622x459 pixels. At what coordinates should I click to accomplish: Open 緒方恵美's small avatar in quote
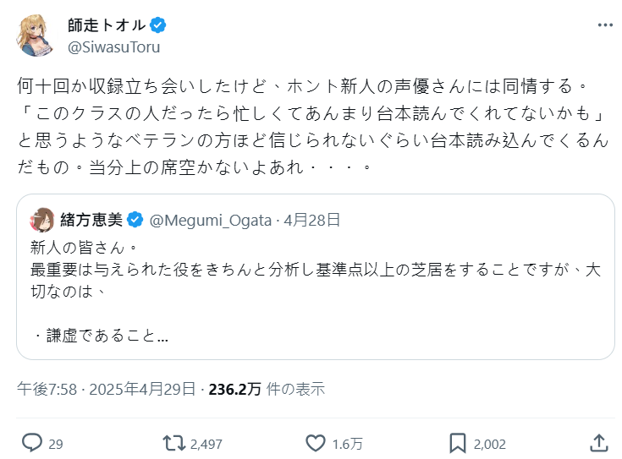[41, 221]
